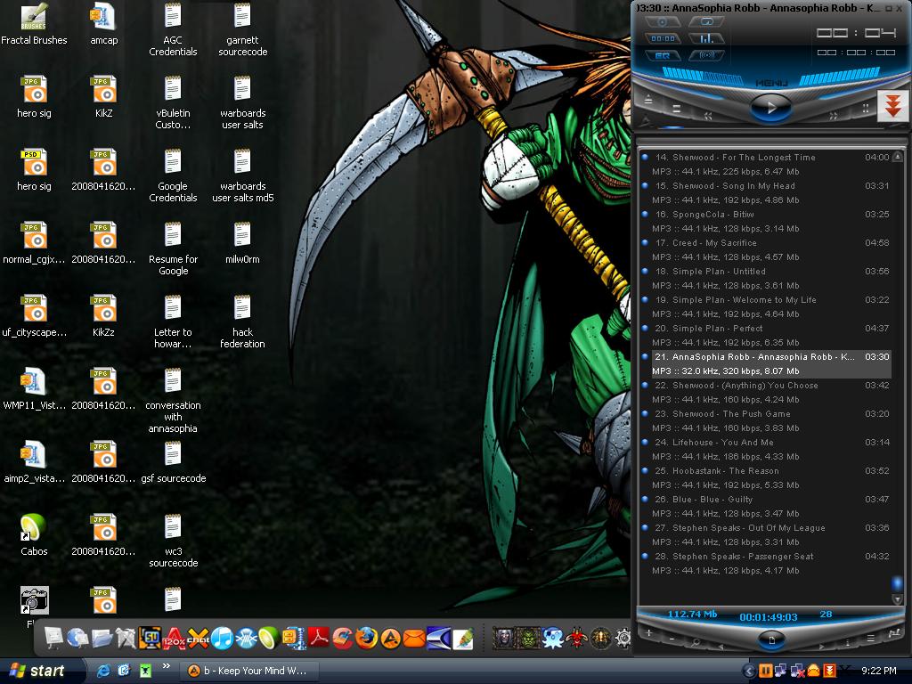Open the player MENU
Viewport: 912px width, 684px height.
771,83
